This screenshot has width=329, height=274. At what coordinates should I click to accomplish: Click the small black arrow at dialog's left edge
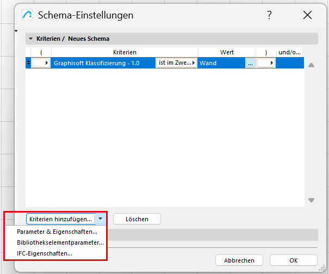pyautogui.click(x=16, y=31)
